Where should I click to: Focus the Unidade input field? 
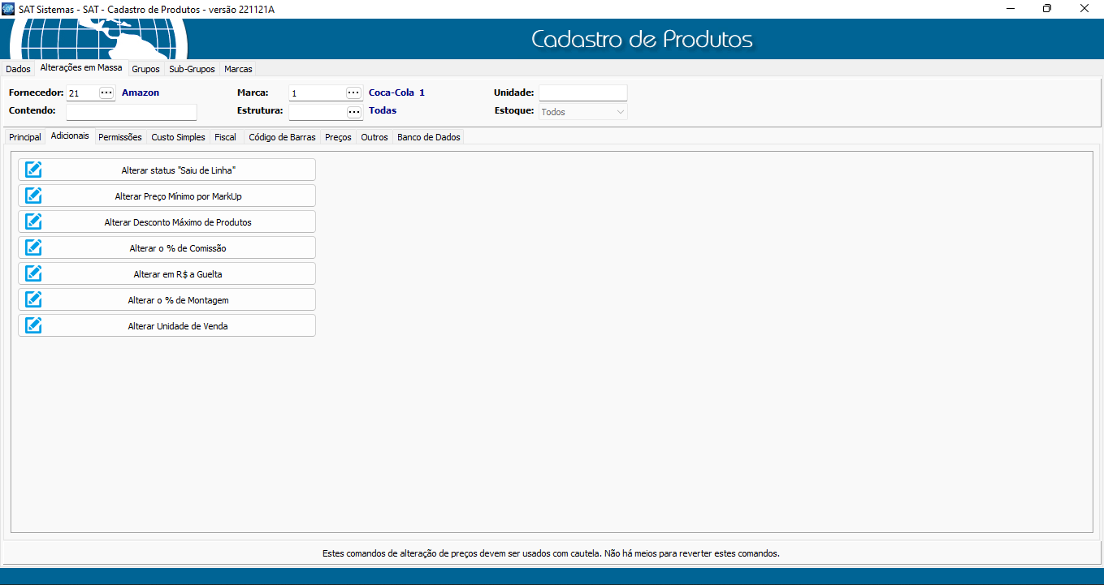tap(582, 93)
